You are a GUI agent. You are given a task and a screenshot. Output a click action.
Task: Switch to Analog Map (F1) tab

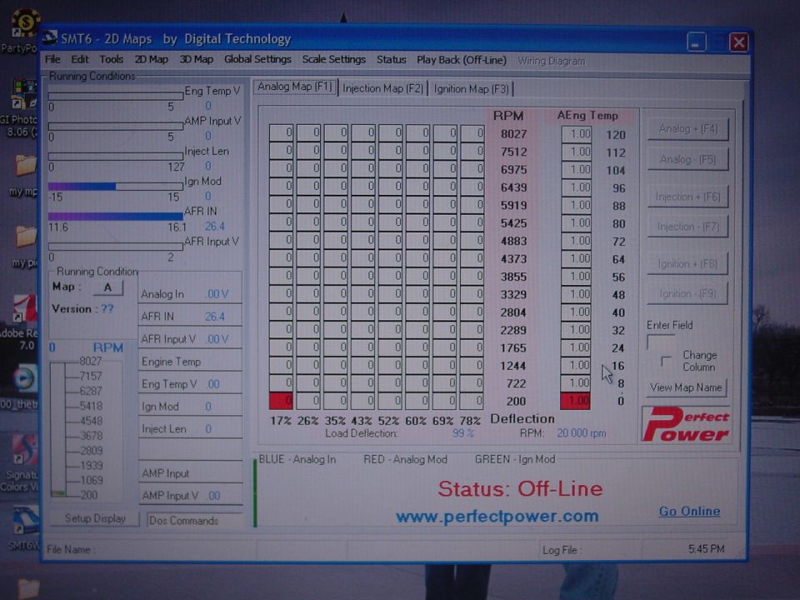tap(294, 87)
